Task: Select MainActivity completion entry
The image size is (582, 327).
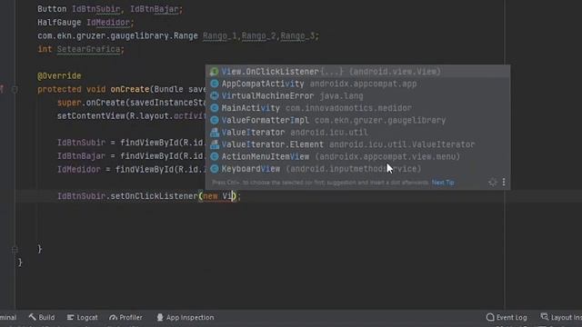Action: click(357, 108)
